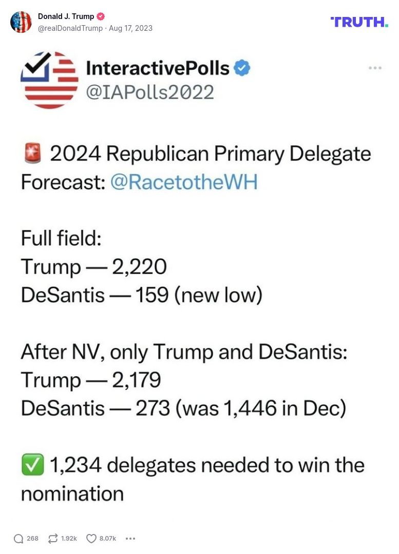
Task: Expand post options via ellipsis near like counter
Action: tap(130, 538)
